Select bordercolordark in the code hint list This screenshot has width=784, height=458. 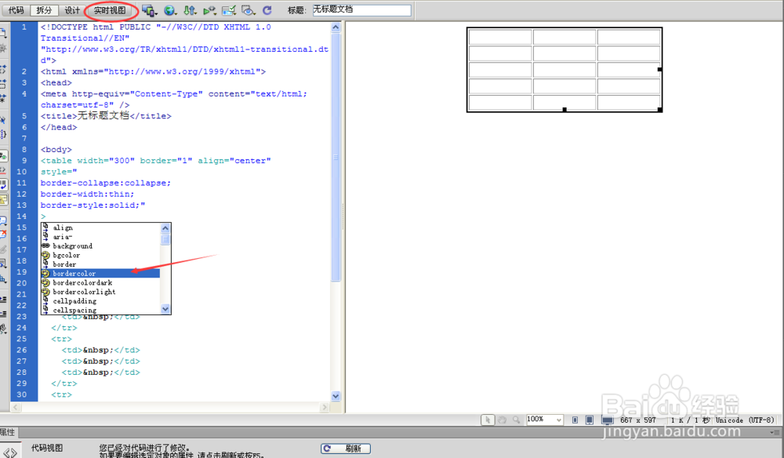click(100, 282)
